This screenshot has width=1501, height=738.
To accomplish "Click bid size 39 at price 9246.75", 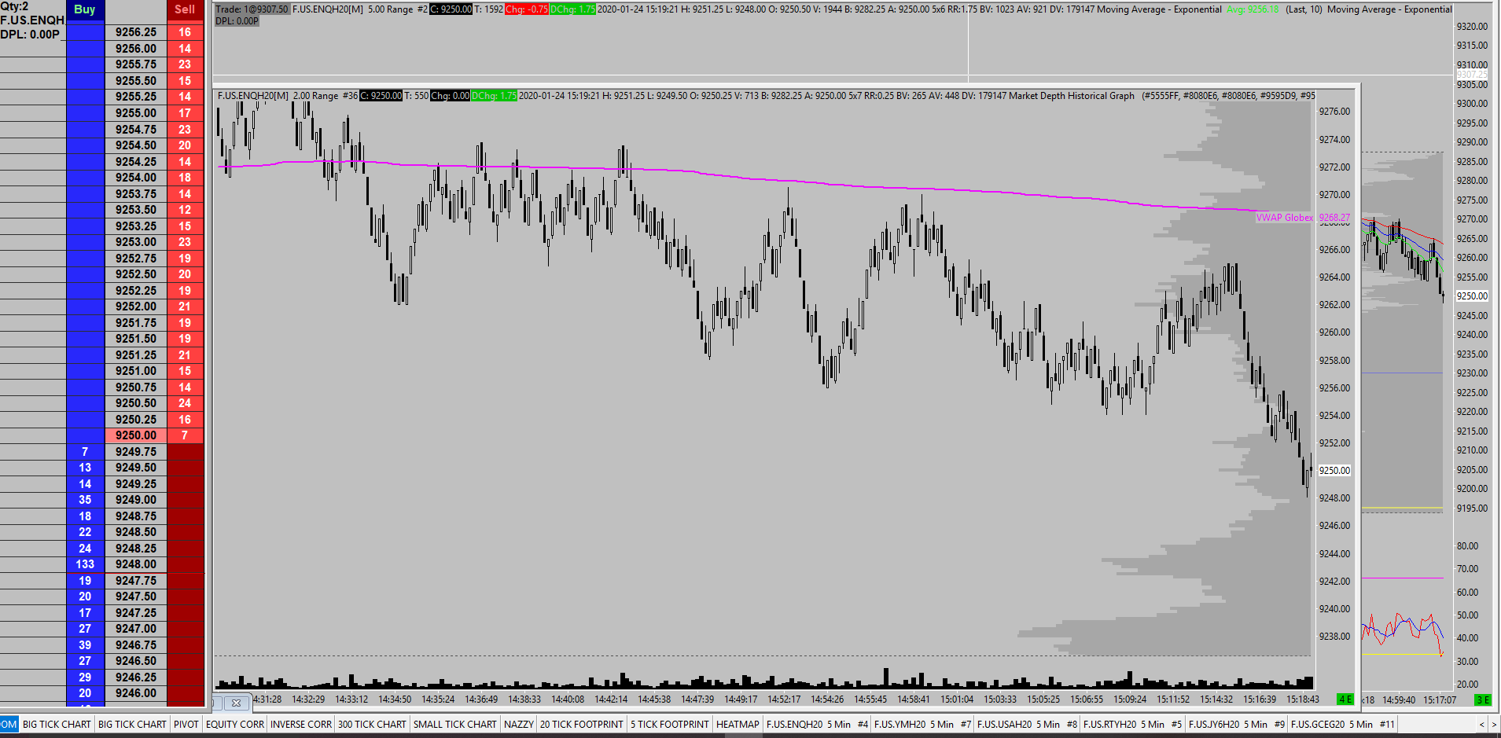I will (85, 645).
